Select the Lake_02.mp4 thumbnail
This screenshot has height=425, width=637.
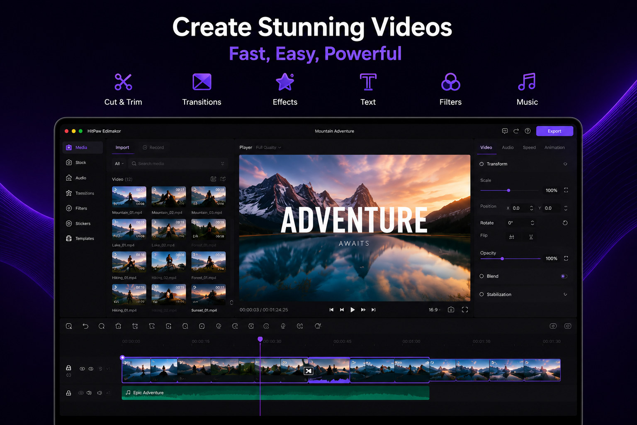[x=168, y=229]
